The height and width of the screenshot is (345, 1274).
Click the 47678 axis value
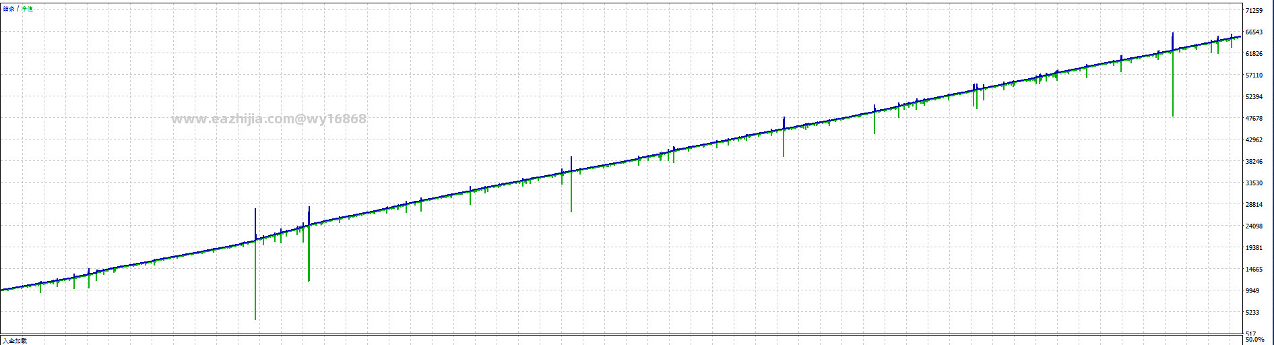pos(1254,119)
